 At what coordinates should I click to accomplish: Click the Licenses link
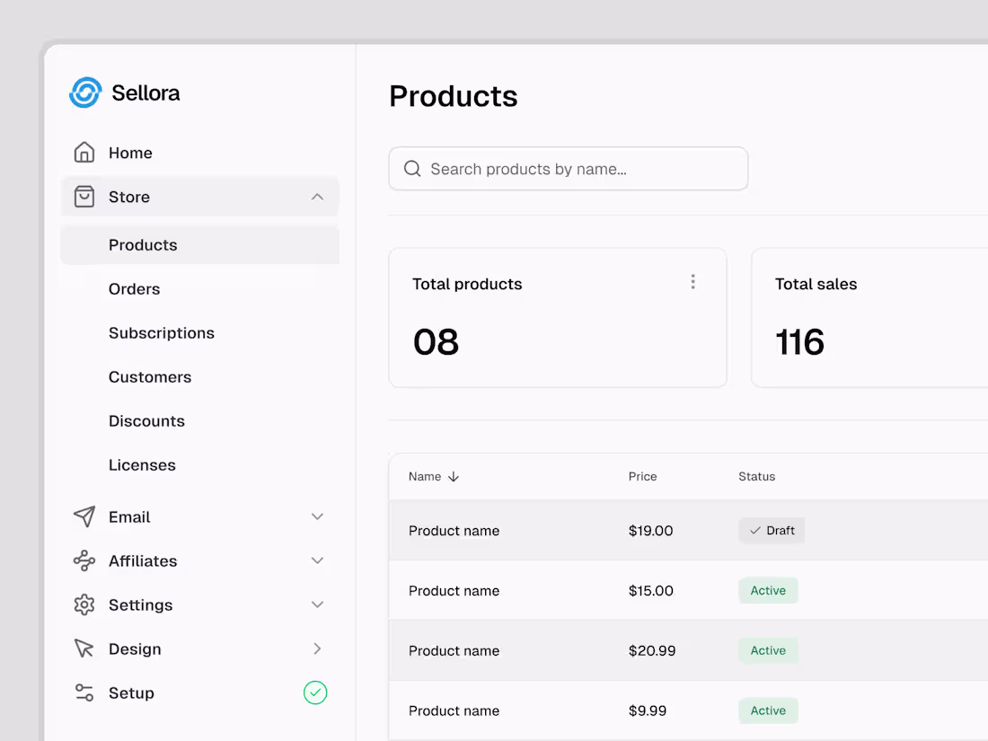point(142,464)
